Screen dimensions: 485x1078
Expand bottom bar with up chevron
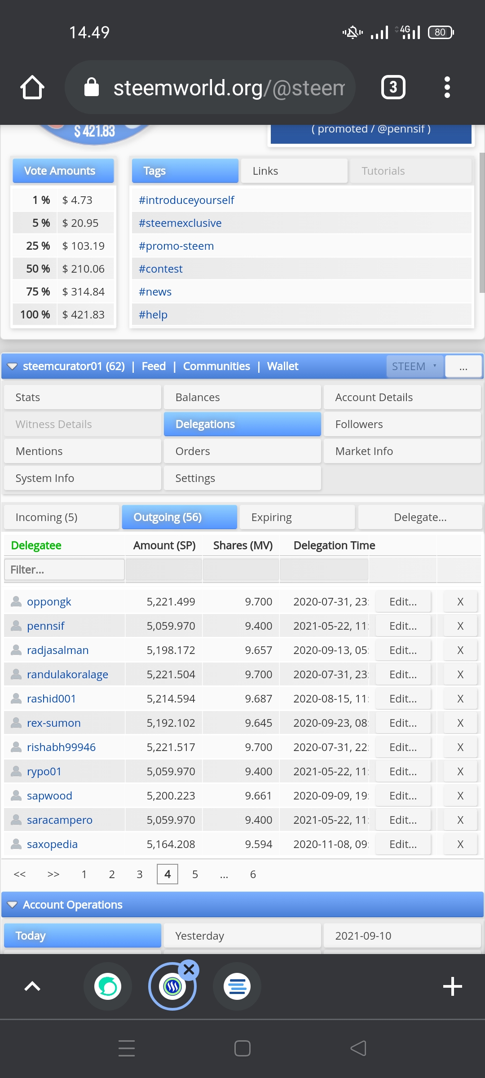tap(32, 986)
